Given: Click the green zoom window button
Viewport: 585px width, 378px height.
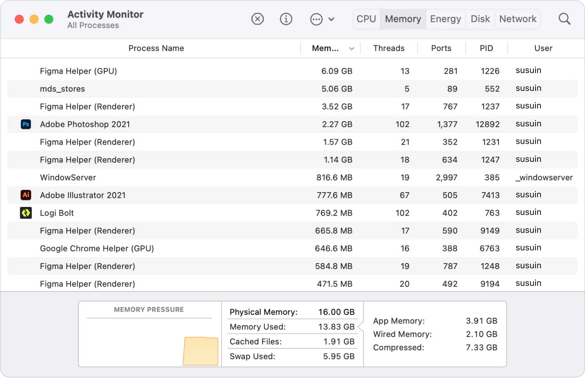Looking at the screenshot, I should (49, 19).
